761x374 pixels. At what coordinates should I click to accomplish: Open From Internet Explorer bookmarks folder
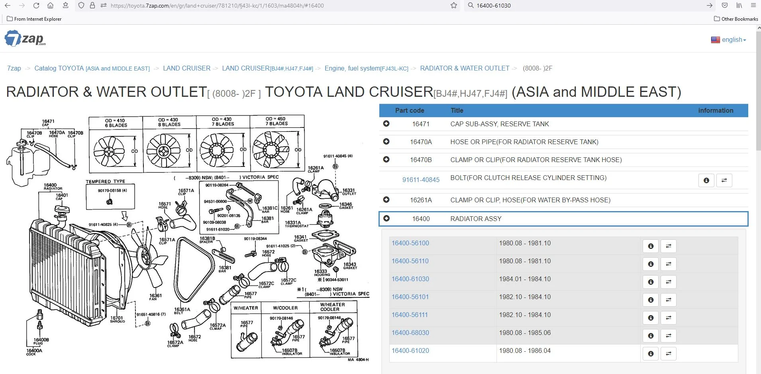click(x=34, y=19)
